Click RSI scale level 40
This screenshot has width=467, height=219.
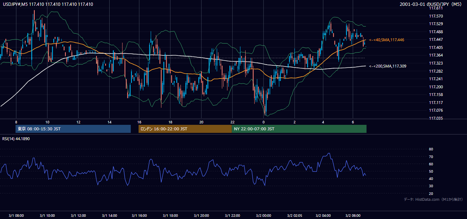[431, 178]
